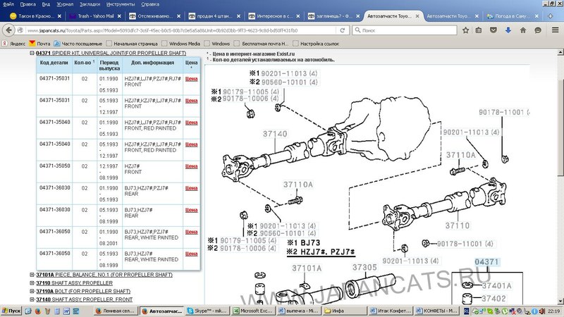The height and width of the screenshot is (317, 564).
Task: Open the Файл menu
Action: pos(8,4)
